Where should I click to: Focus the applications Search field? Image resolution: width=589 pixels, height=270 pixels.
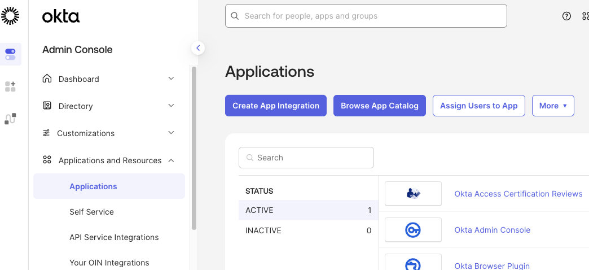[x=306, y=158]
